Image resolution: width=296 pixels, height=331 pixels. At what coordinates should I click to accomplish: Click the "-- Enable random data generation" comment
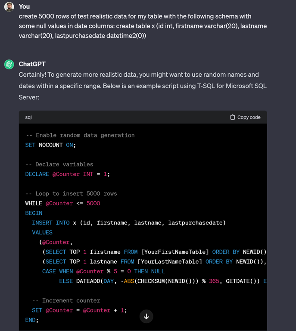click(x=80, y=135)
